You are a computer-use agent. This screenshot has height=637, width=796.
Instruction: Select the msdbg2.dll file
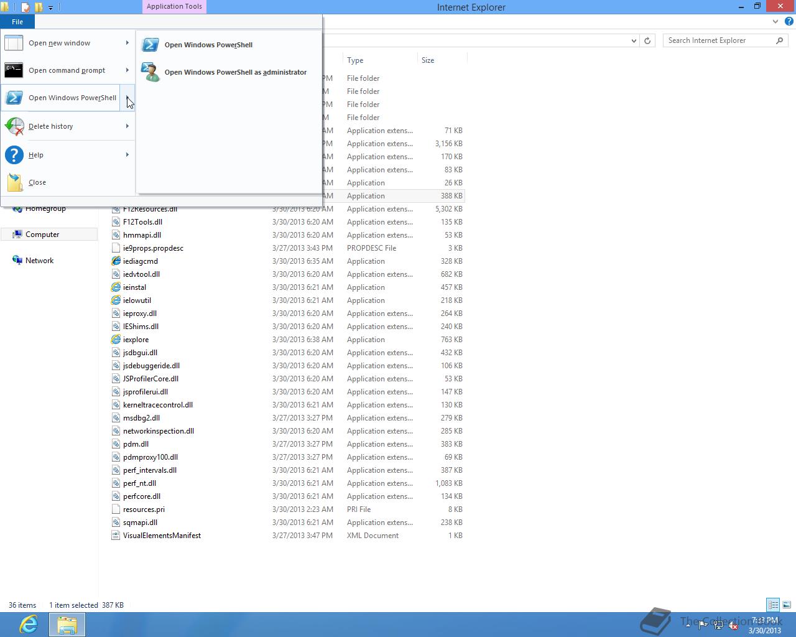(x=141, y=418)
